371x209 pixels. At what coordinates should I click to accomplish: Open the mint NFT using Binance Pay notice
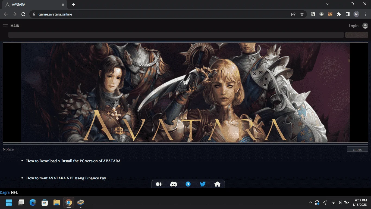click(66, 178)
